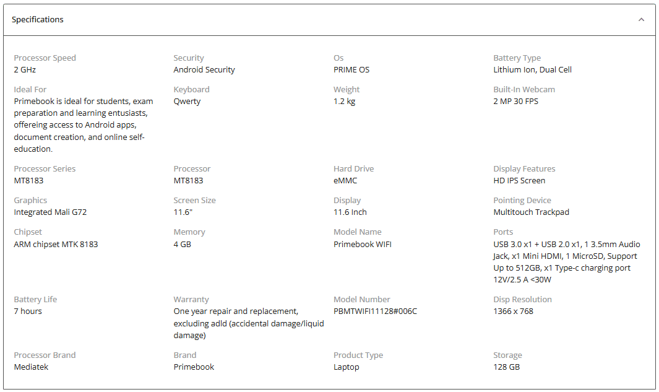The image size is (659, 392).
Task: Click the Battery Type label
Action: (517, 58)
